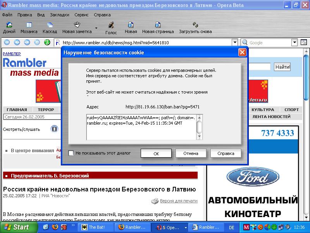
Task: Click the Rambler mass media logo
Action: coord(31,67)
